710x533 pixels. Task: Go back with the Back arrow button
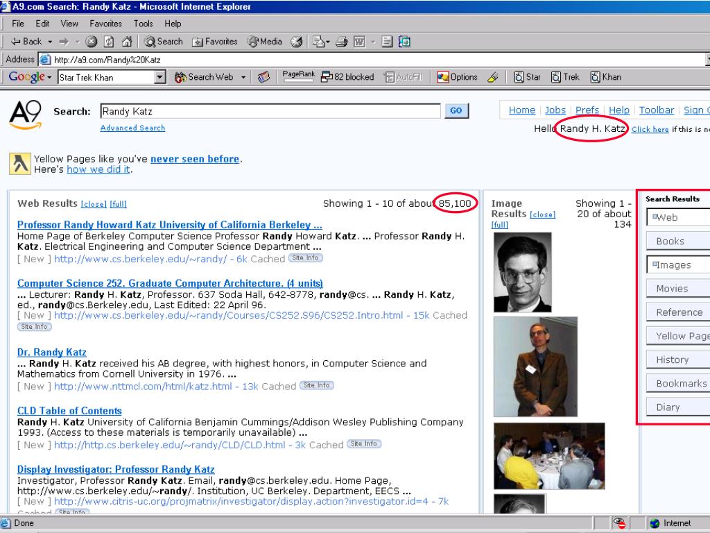(26, 42)
